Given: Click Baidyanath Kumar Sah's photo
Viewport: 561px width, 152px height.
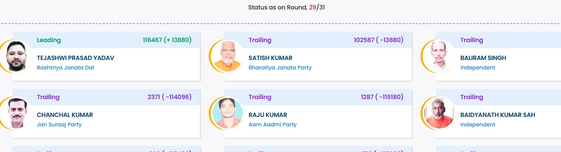Looking at the screenshot, I should (x=439, y=113).
